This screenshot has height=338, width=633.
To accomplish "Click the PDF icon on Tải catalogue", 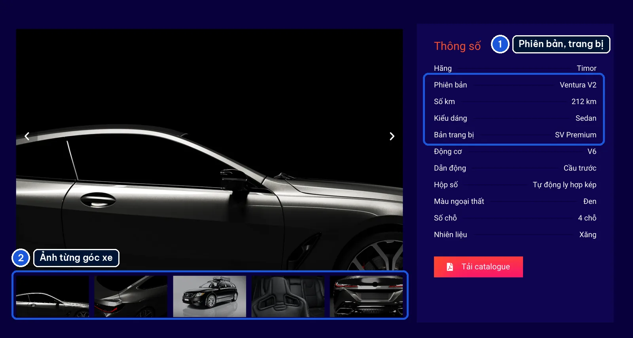I will click(x=450, y=267).
